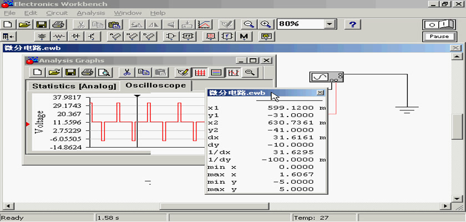Open the Mixed ICs parts bin

click(131, 36)
